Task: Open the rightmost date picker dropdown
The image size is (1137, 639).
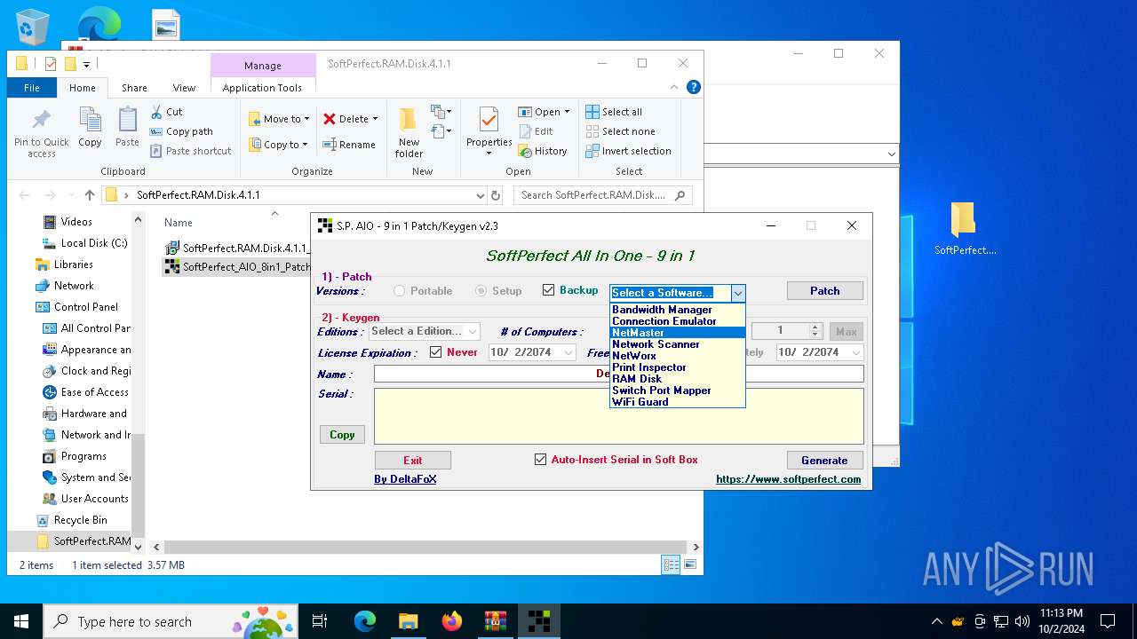Action: pos(856,352)
